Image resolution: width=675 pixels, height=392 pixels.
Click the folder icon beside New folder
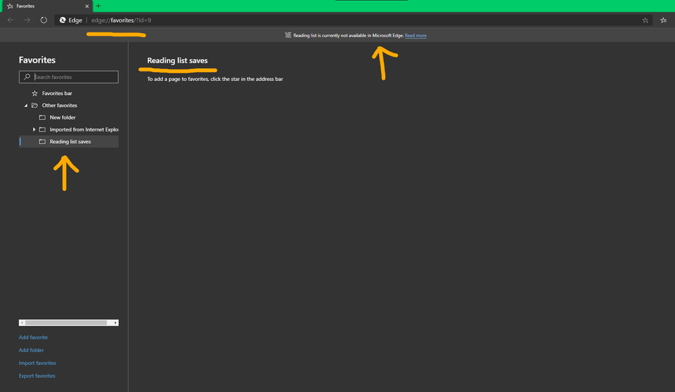point(42,117)
